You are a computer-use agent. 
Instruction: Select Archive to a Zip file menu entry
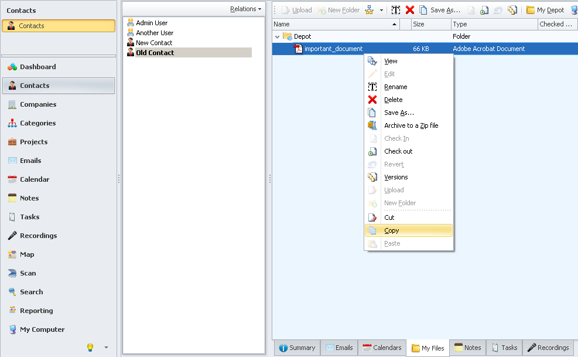[x=411, y=125]
